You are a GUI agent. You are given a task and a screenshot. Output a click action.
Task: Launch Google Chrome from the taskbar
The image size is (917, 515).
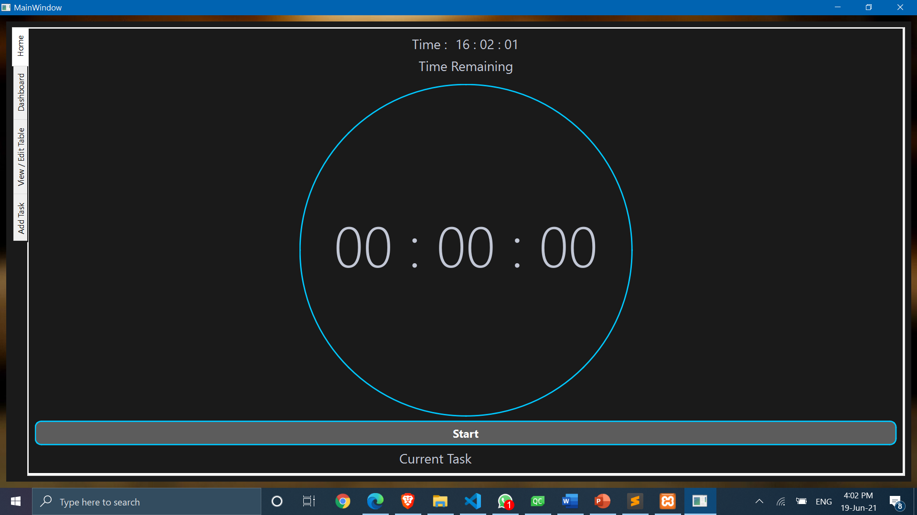pos(343,501)
